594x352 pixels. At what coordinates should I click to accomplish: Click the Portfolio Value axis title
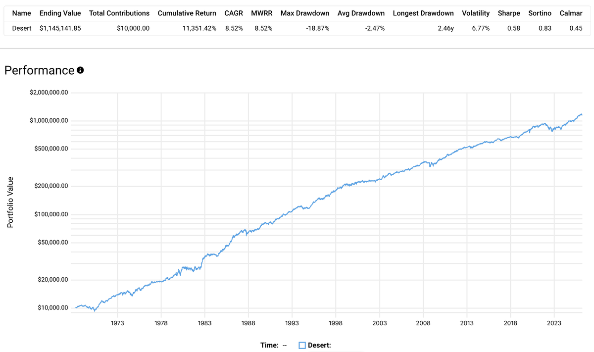pyautogui.click(x=10, y=202)
